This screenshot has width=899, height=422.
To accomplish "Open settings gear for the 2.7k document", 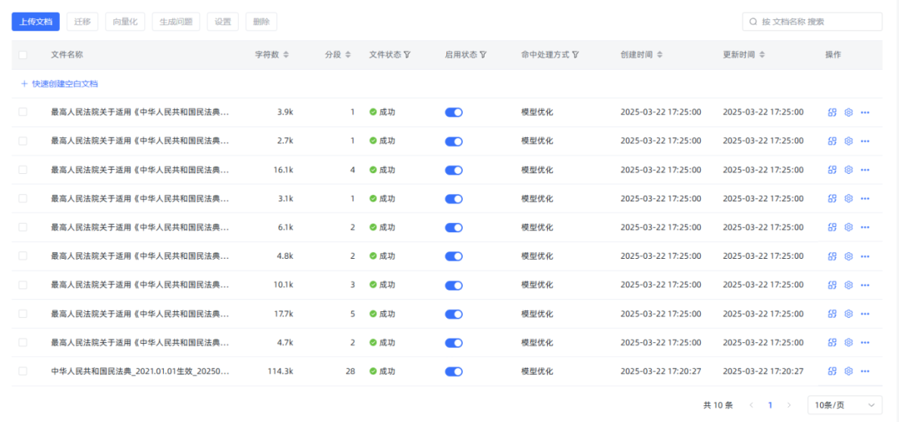I will pos(849,141).
